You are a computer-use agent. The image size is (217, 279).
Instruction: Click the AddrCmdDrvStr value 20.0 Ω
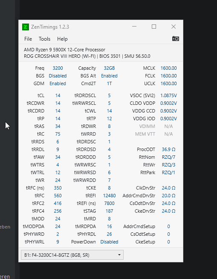pos(168,196)
